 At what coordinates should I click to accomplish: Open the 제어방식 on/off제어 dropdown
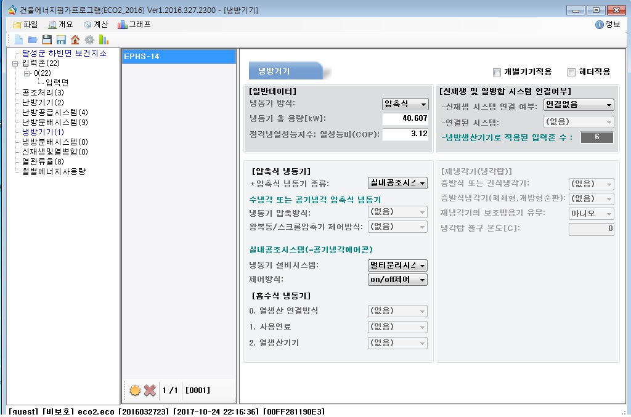pyautogui.click(x=397, y=280)
